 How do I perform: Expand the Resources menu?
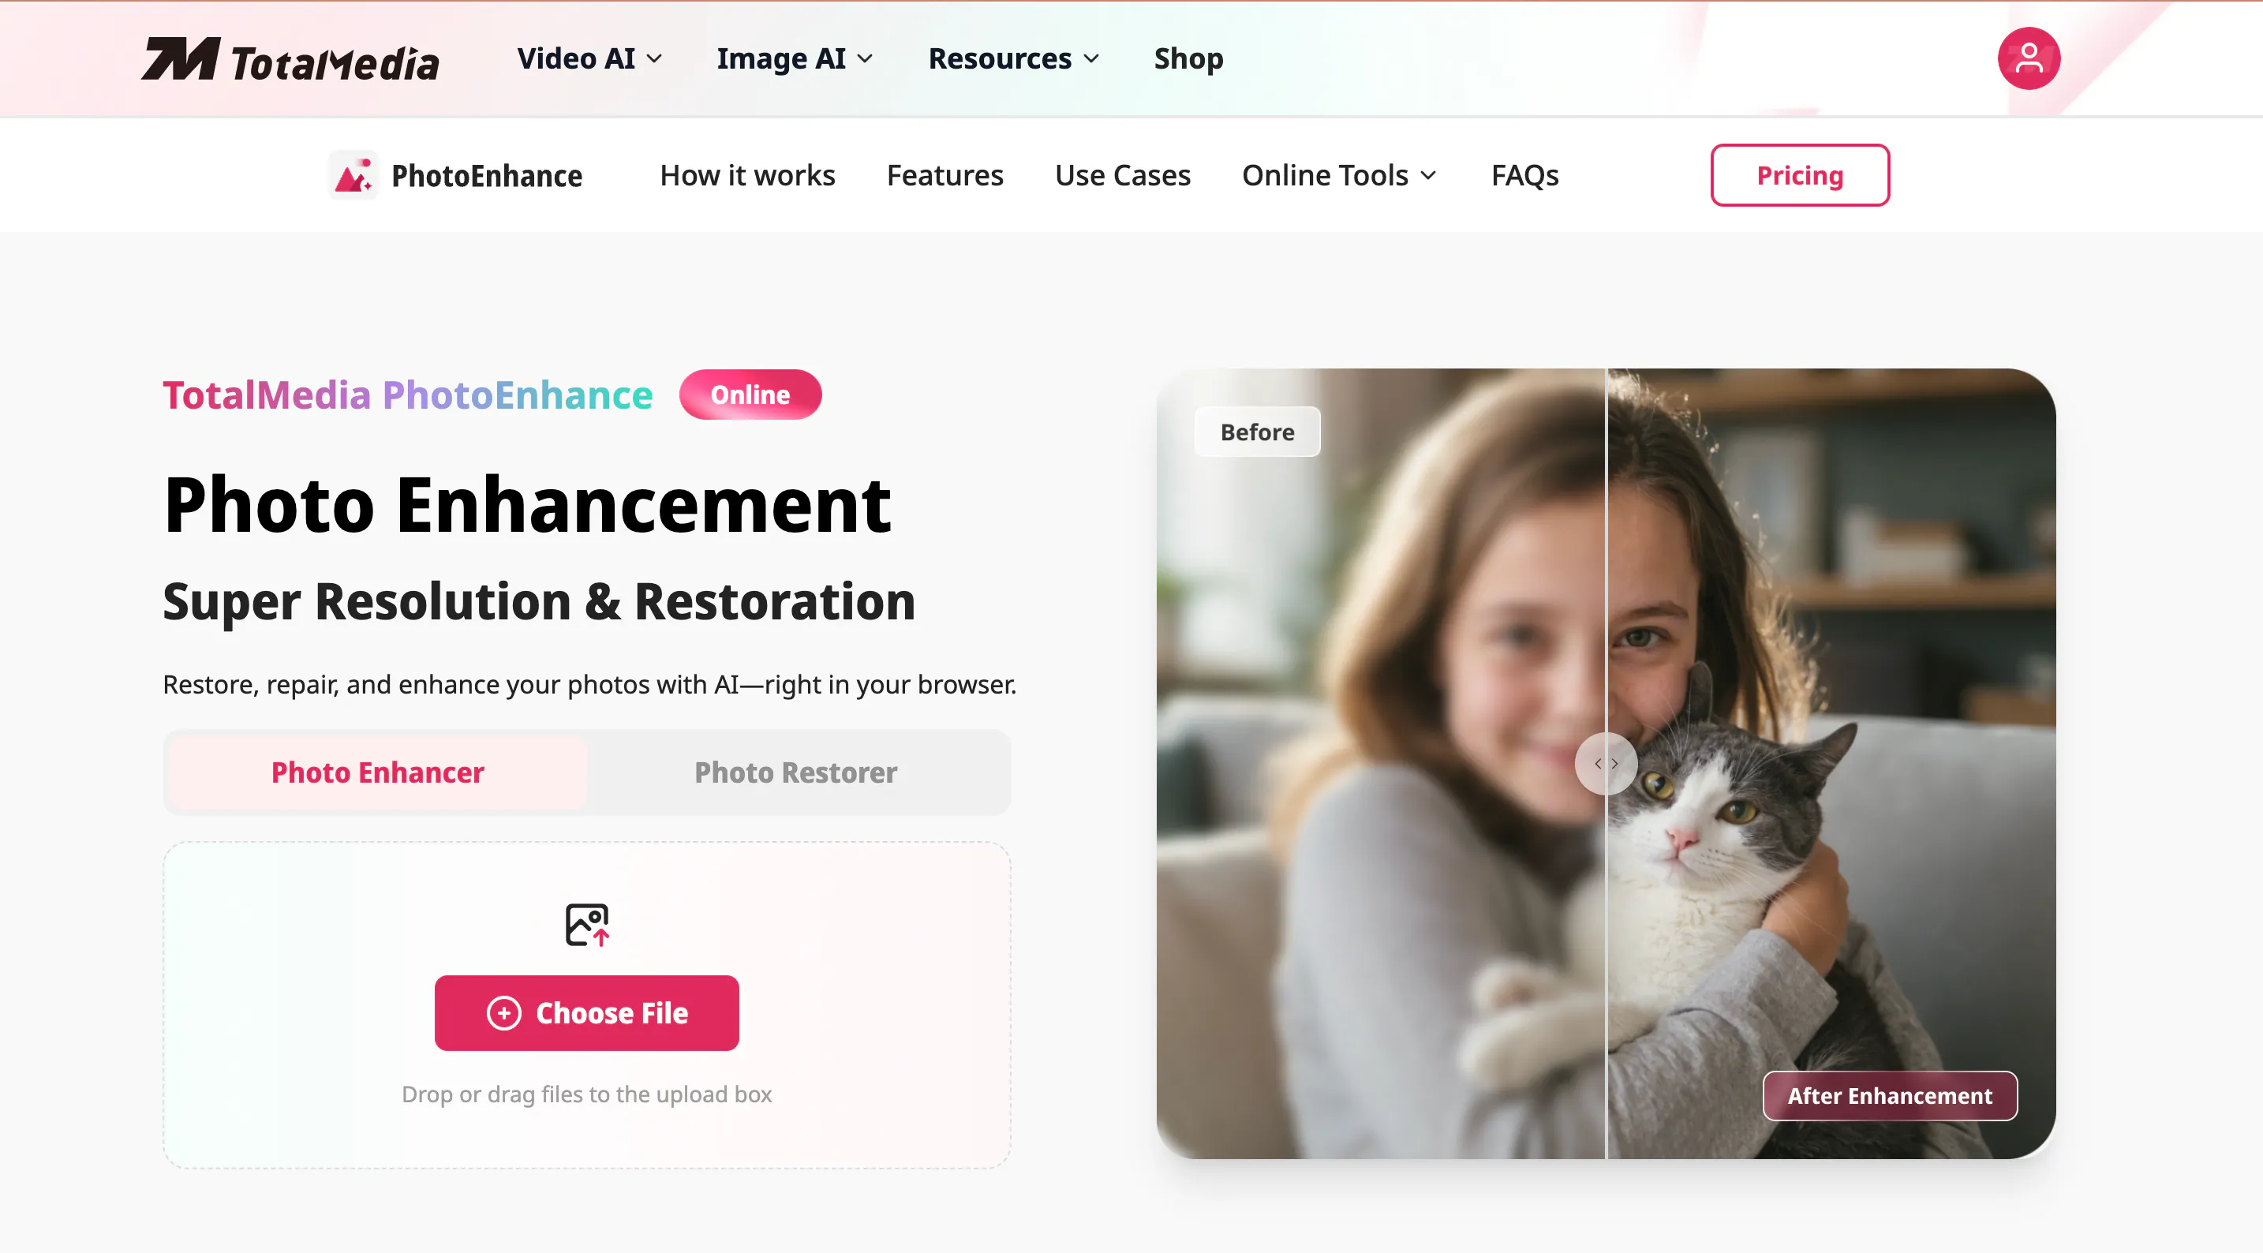(x=1014, y=58)
